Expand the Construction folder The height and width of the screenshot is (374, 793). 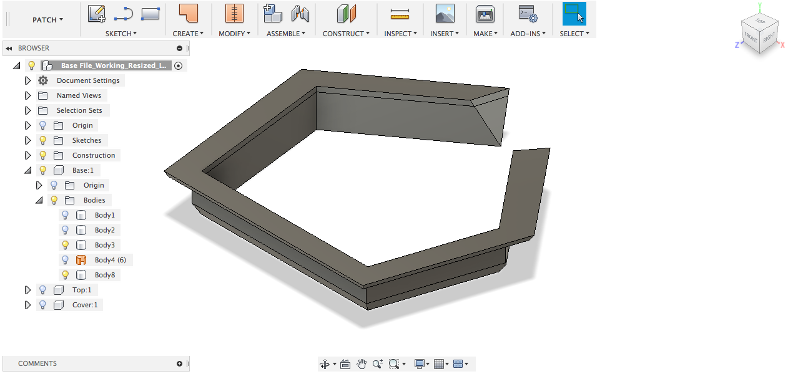(27, 155)
